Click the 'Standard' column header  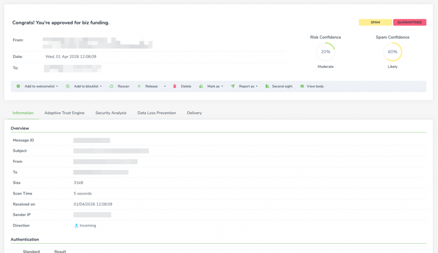click(31, 251)
